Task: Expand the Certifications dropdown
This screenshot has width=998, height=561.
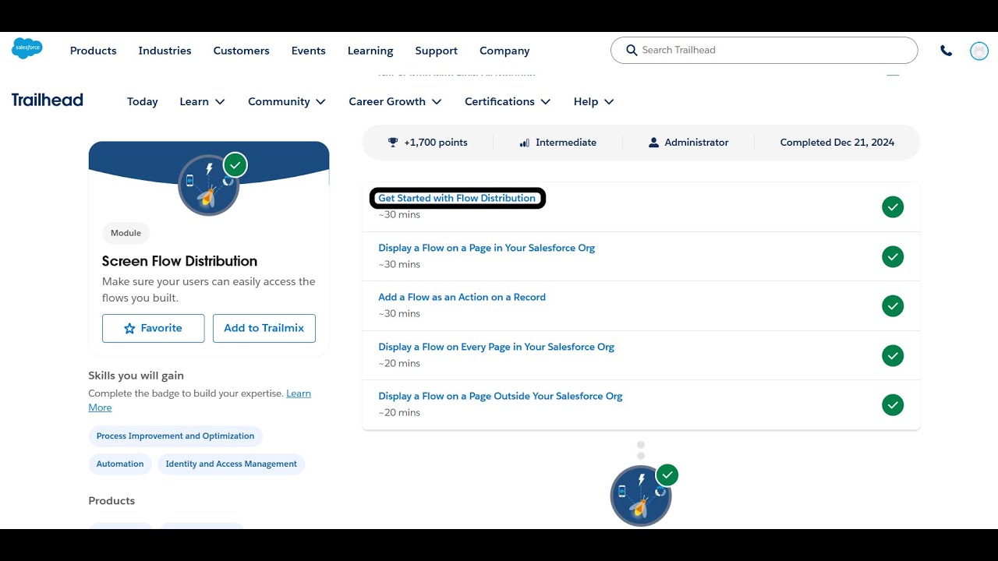Action: point(508,101)
